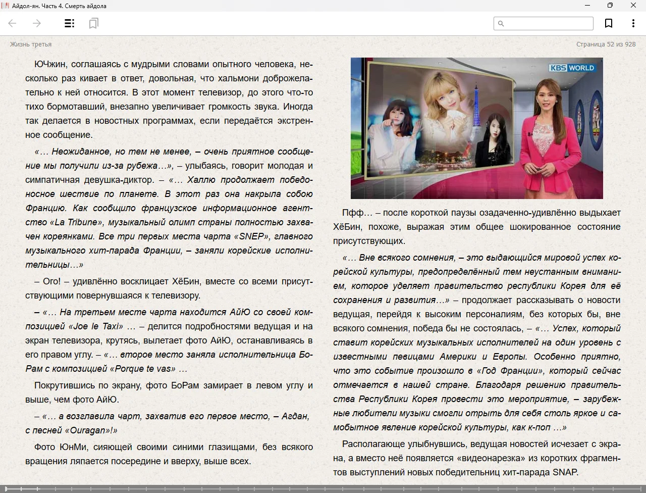Minimize the reader window
The image size is (646, 493).
pyautogui.click(x=587, y=6)
